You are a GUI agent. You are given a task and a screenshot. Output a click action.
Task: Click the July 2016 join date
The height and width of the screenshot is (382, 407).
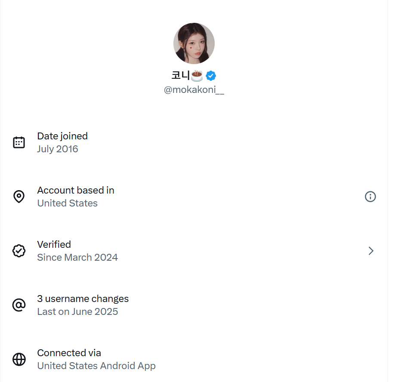click(x=58, y=149)
